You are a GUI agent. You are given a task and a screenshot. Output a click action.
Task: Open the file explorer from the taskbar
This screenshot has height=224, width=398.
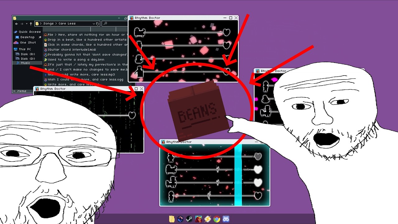pyautogui.click(x=172, y=219)
